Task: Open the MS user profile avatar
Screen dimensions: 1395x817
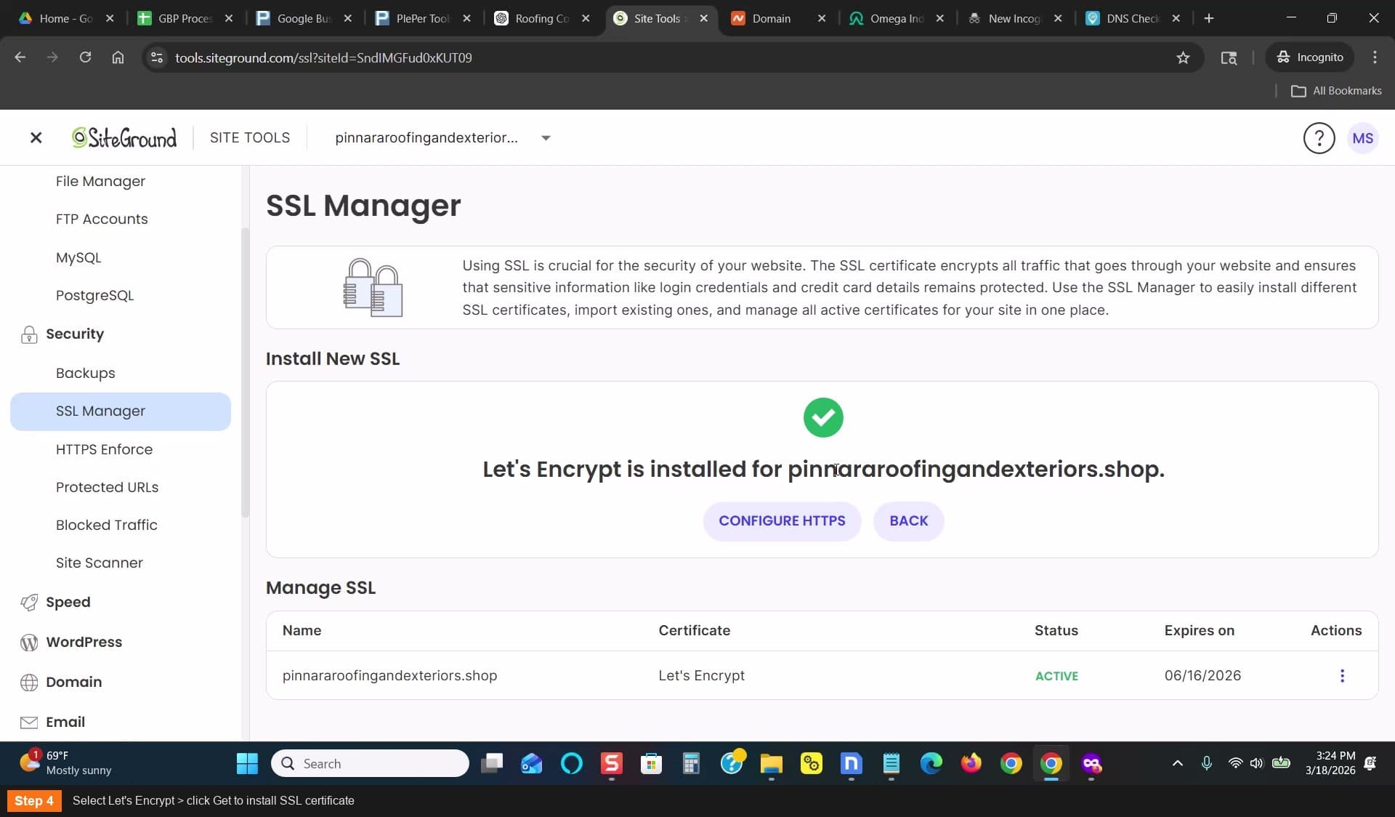Action: click(1362, 138)
